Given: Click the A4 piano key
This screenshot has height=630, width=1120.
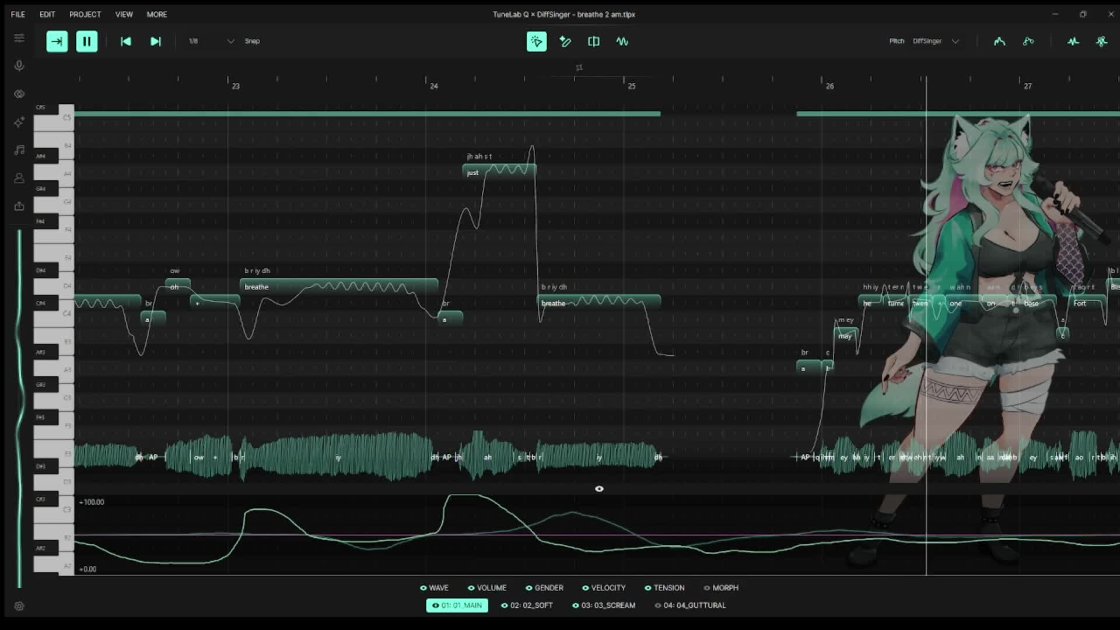Looking at the screenshot, I should 54,174.
